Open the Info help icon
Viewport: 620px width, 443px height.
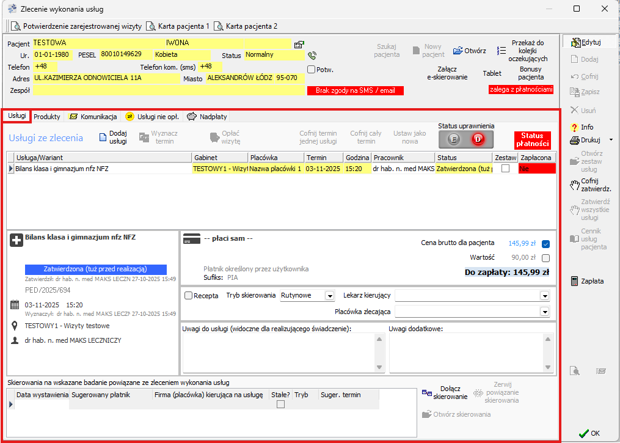574,127
